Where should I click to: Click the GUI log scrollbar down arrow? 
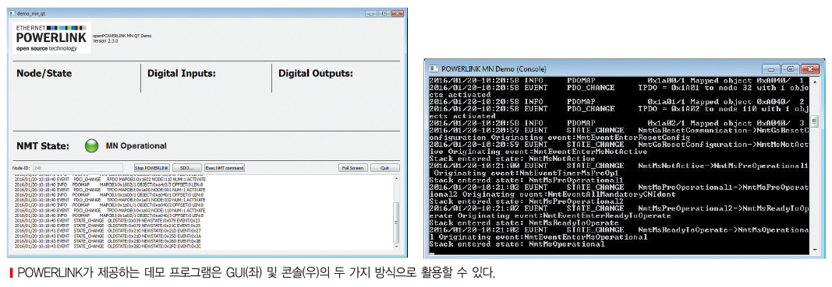coord(396,247)
